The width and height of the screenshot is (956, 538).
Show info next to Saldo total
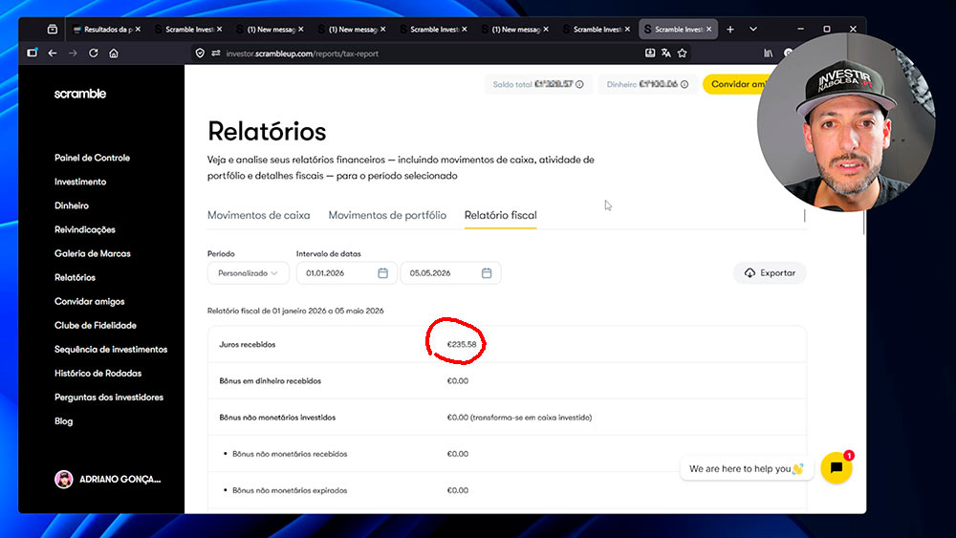click(x=579, y=85)
